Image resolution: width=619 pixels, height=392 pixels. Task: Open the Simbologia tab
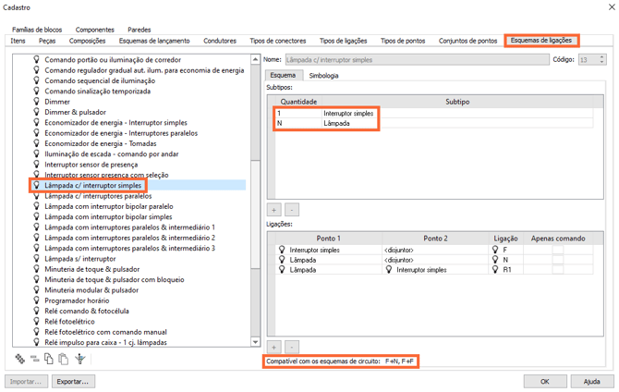tap(323, 76)
